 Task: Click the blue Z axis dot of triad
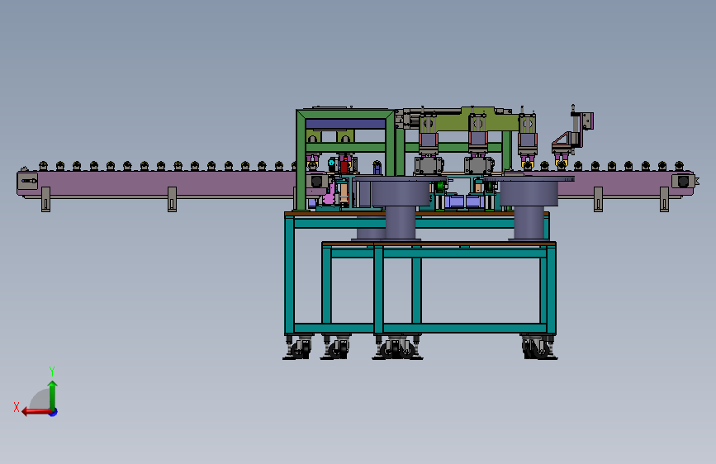pos(54,412)
